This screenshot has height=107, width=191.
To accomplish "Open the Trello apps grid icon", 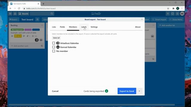I will pyautogui.click(x=10, y=14).
